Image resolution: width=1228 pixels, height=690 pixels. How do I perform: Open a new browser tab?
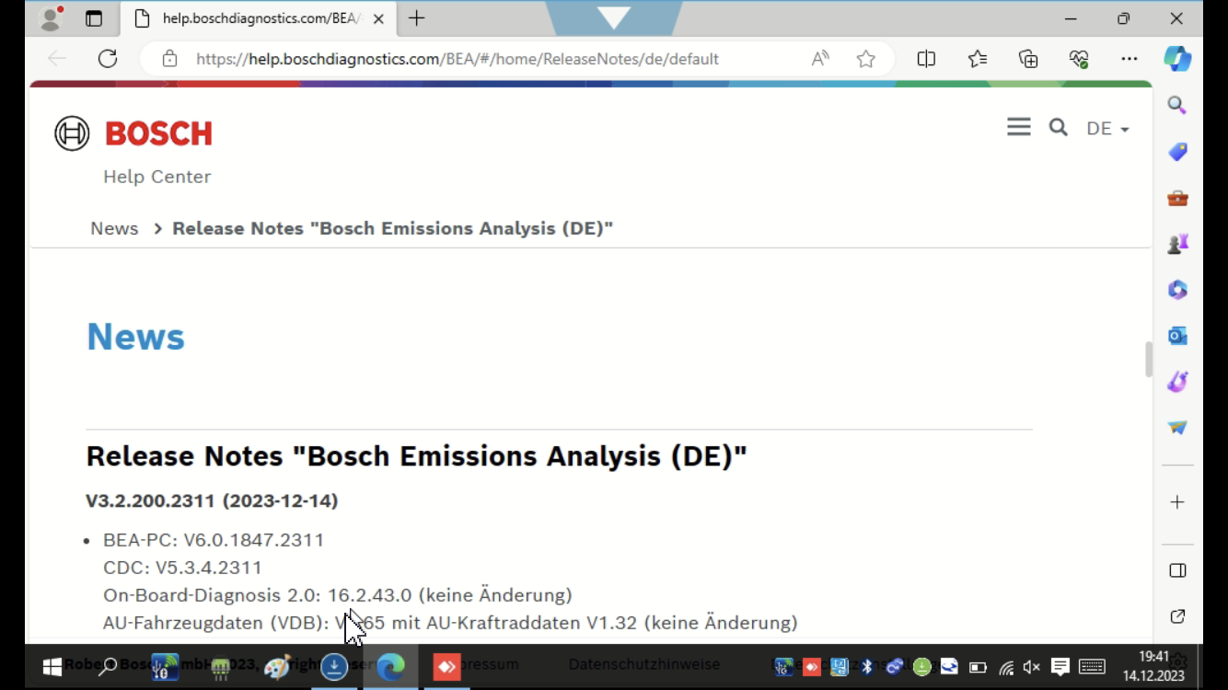[x=417, y=18]
